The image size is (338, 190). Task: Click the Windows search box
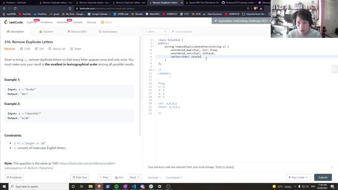(39, 186)
